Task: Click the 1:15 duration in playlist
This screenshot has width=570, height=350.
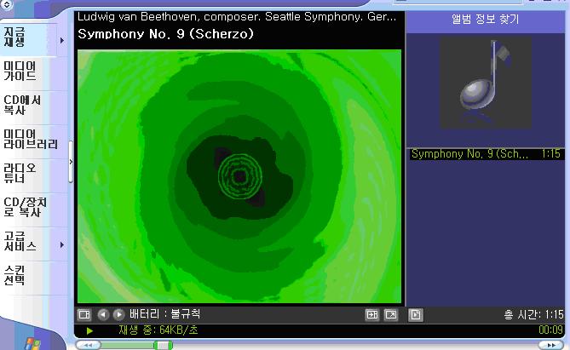Action: click(x=550, y=154)
